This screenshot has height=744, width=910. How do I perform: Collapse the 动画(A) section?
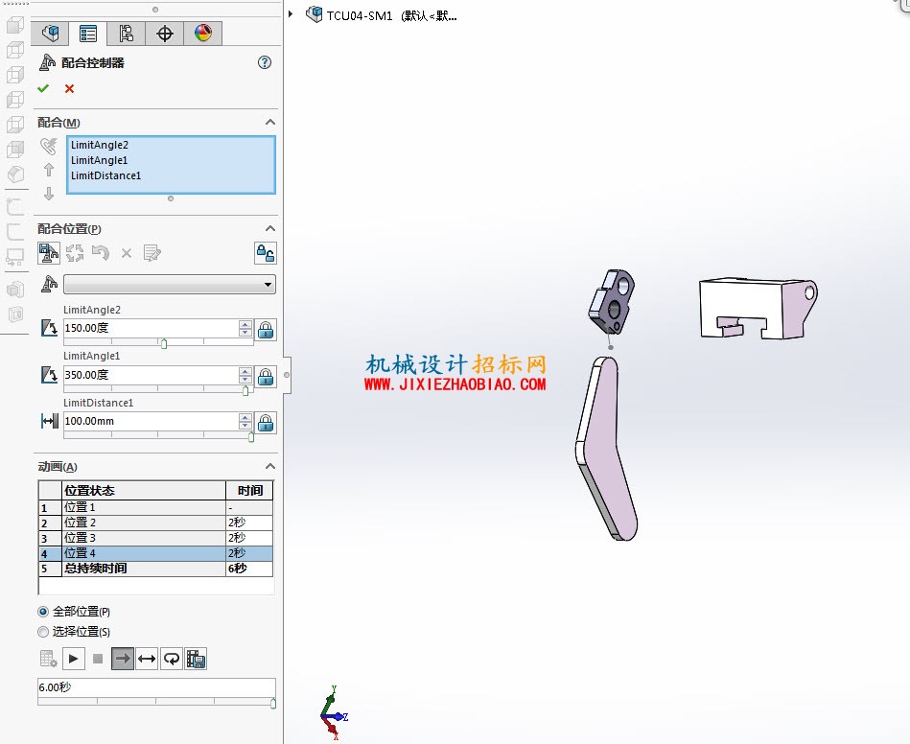pyautogui.click(x=269, y=467)
